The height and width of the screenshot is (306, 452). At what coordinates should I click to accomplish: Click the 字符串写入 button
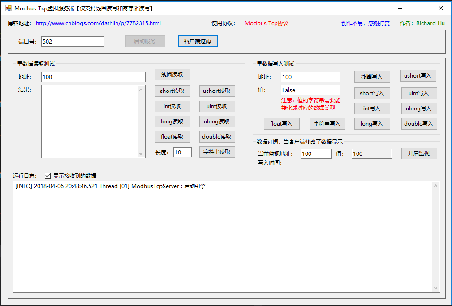click(x=327, y=124)
